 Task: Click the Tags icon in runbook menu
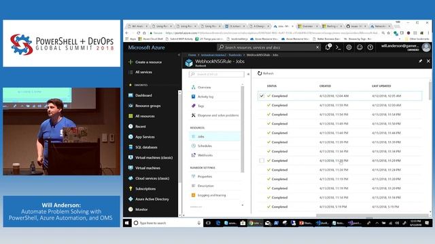(193, 106)
